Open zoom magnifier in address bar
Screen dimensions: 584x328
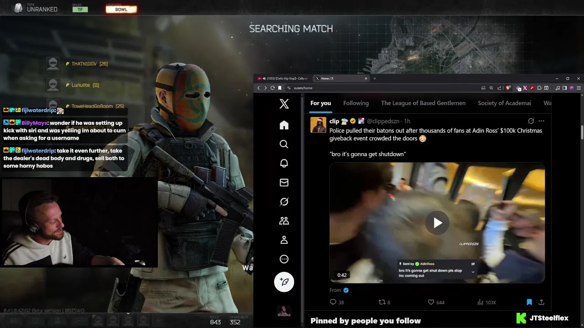(491, 88)
